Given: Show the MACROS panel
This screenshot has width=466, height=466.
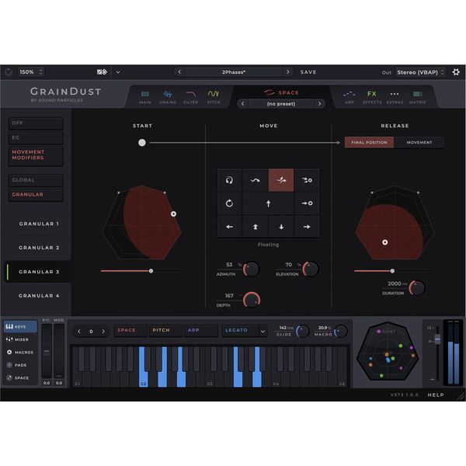Looking at the screenshot, I should click(x=20, y=352).
